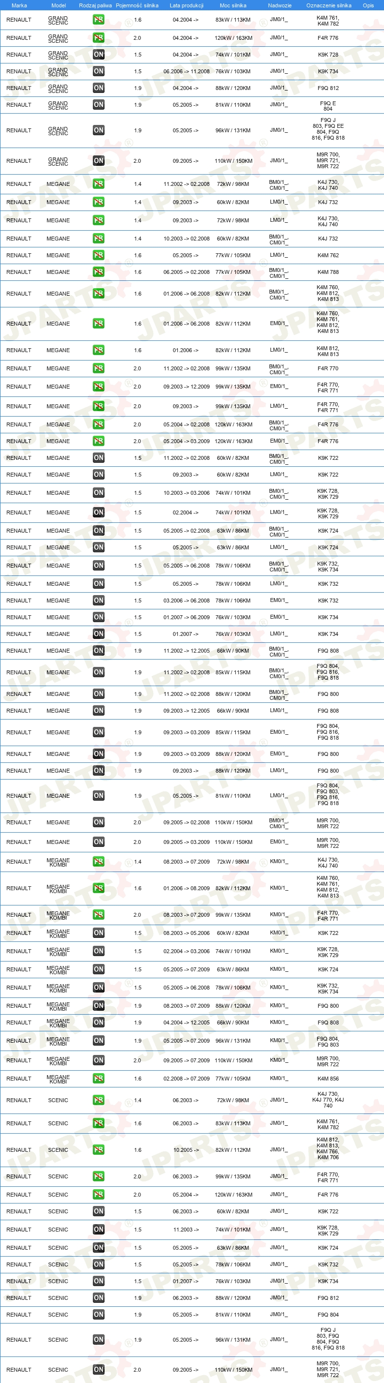Click the Nadwozie column header
The width and height of the screenshot is (384, 1383).
click(x=280, y=5)
